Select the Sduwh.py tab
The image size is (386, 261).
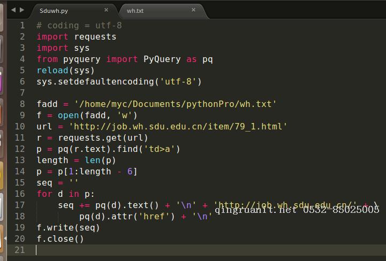(54, 10)
